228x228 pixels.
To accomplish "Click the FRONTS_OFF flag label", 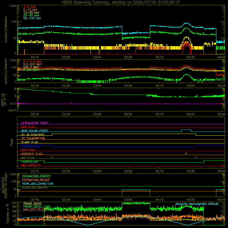I will (x=30, y=162).
